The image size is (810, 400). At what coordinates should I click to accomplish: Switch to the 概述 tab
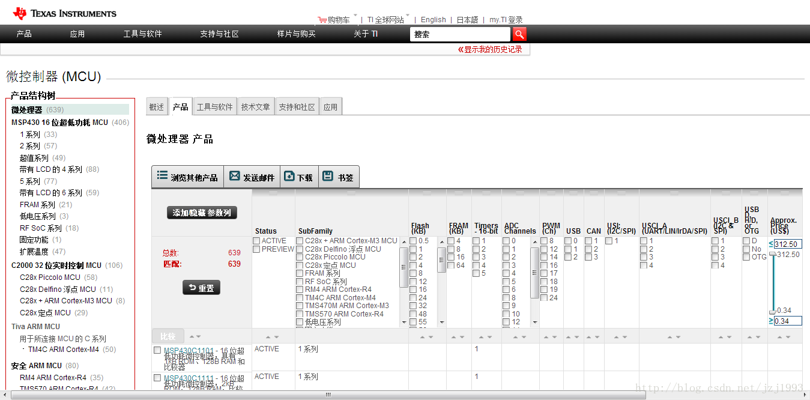click(157, 107)
